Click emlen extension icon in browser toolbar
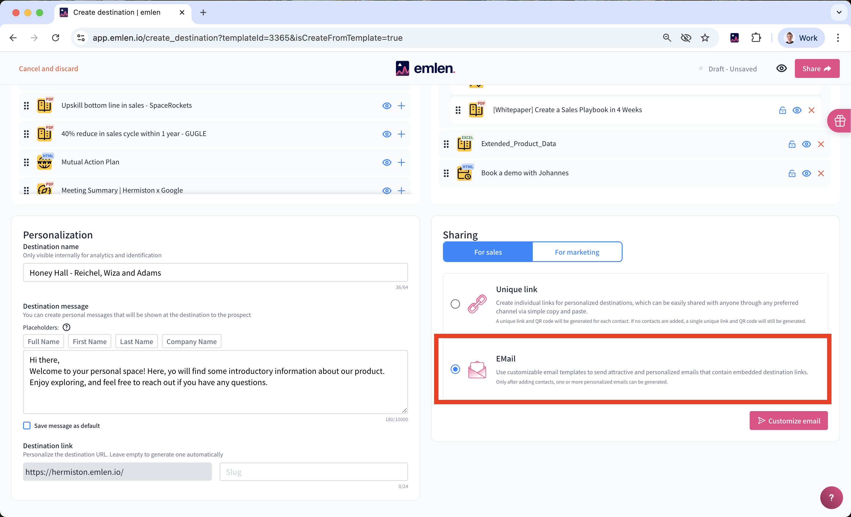This screenshot has width=851, height=517. point(734,37)
